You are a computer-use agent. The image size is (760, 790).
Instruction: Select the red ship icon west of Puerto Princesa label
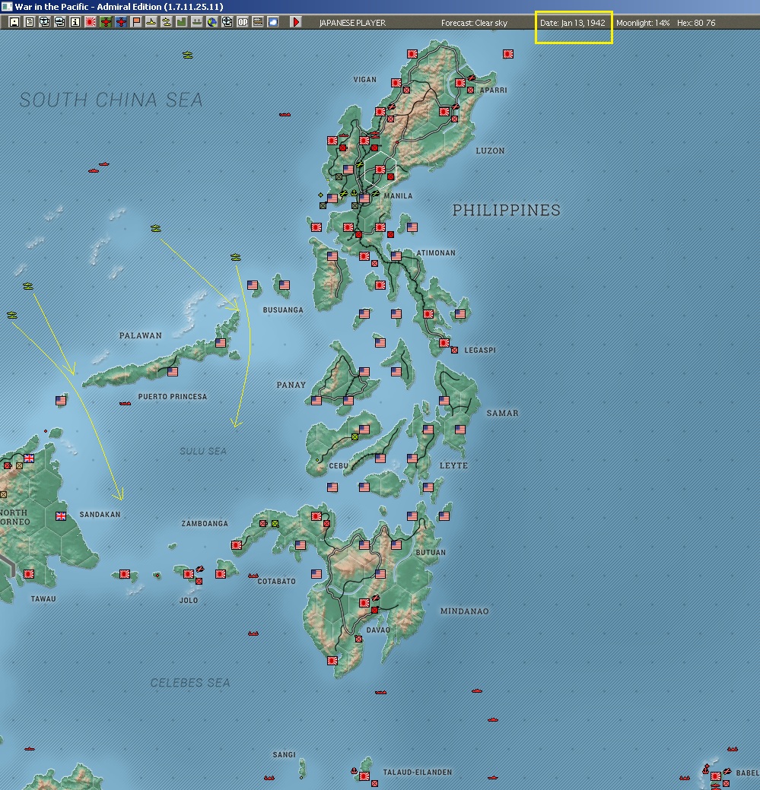[125, 403]
